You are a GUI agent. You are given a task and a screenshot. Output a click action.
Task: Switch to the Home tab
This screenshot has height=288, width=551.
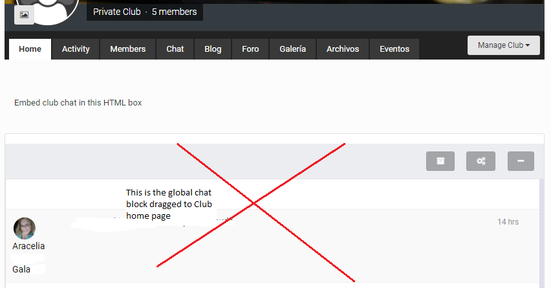click(30, 49)
